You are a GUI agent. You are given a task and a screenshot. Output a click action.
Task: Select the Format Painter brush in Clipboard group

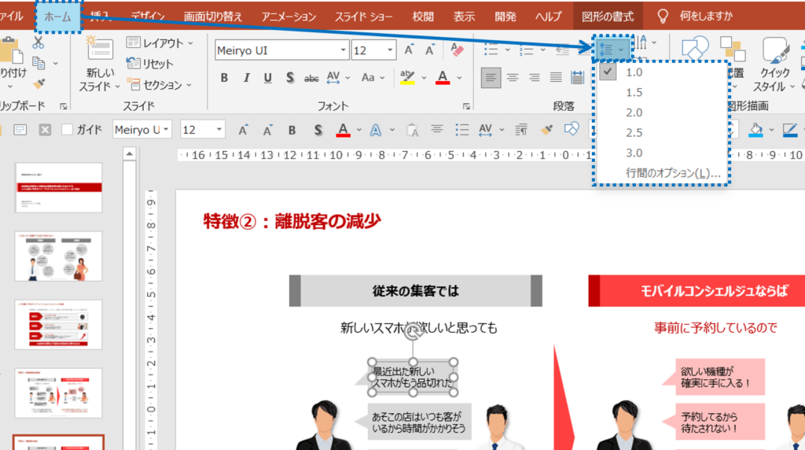click(39, 83)
